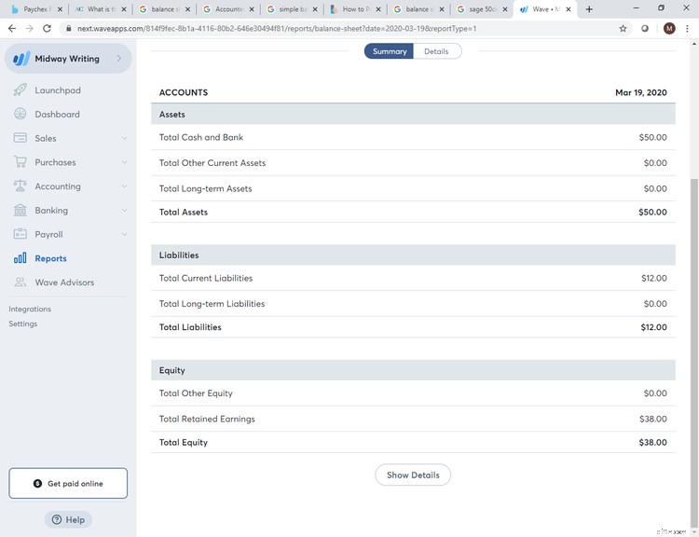This screenshot has width=699, height=537.
Task: Open the Integrations link
Action: (x=30, y=310)
